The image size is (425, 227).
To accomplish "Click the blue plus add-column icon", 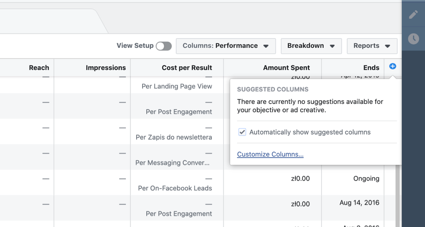I will 392,66.
